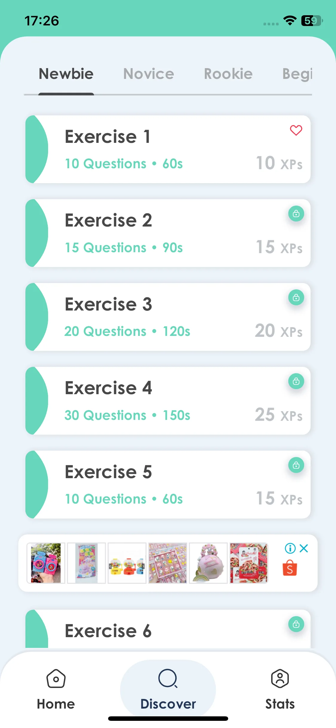Image resolution: width=336 pixels, height=728 pixels.
Task: Switch to the Novice tab
Action: (x=148, y=74)
